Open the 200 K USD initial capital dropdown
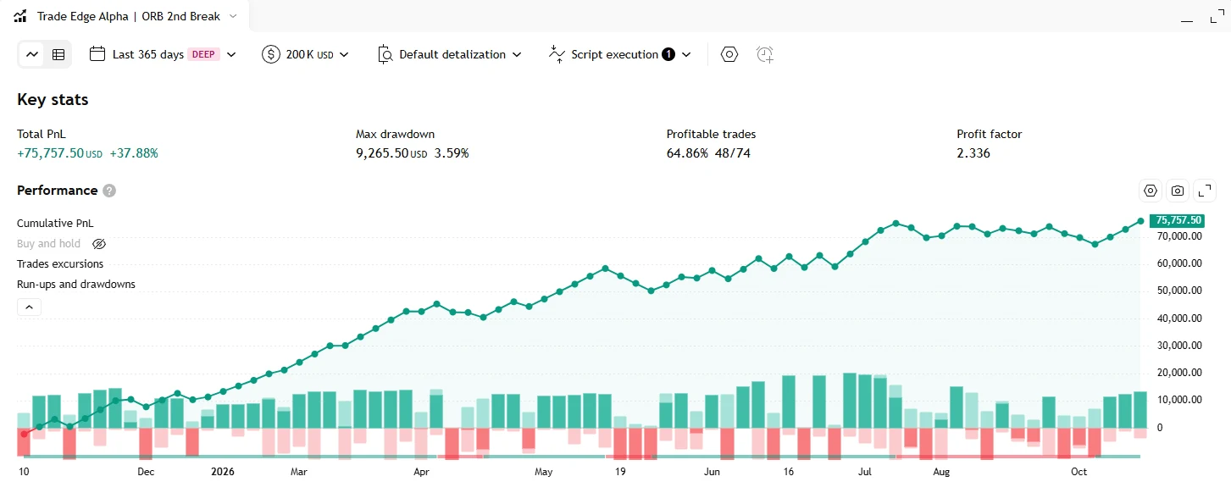The height and width of the screenshot is (504, 1231). 306,54
